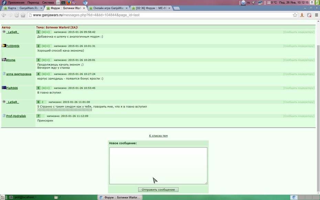Screen dimensions: 320x200
Task: Click the blue round tray applet icon
Action: [x=243, y=2]
